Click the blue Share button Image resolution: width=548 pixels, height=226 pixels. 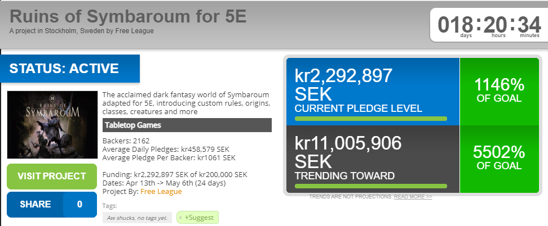coord(36,204)
